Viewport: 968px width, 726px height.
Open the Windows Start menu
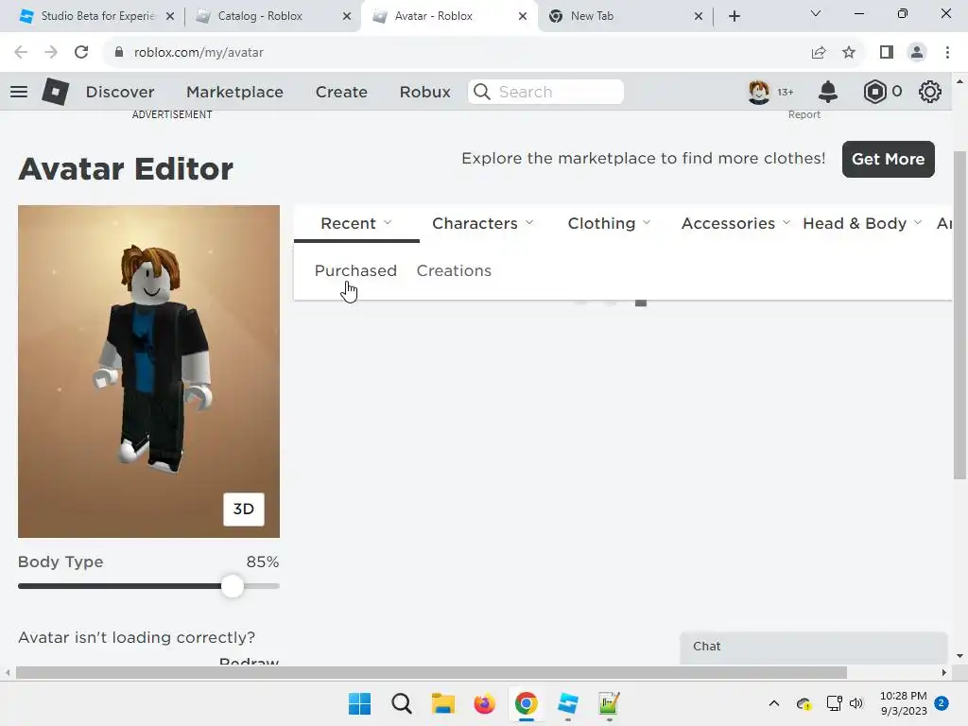359,703
